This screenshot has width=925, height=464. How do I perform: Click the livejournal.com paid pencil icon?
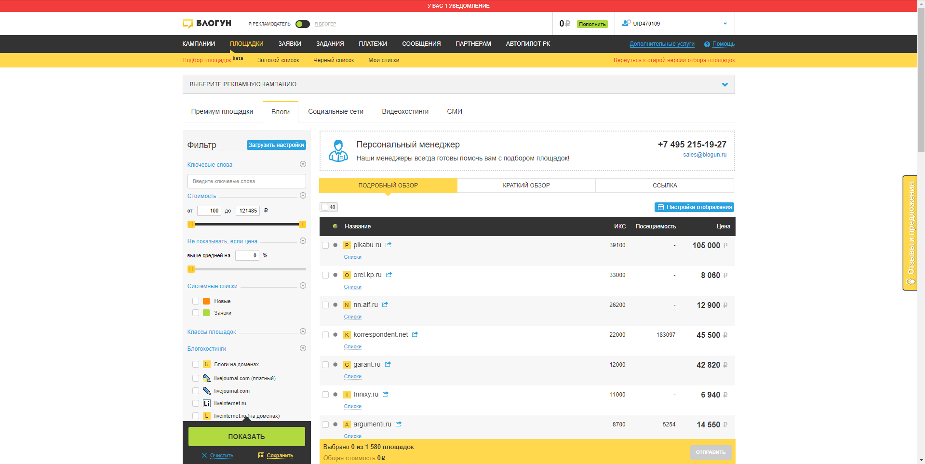207,378
